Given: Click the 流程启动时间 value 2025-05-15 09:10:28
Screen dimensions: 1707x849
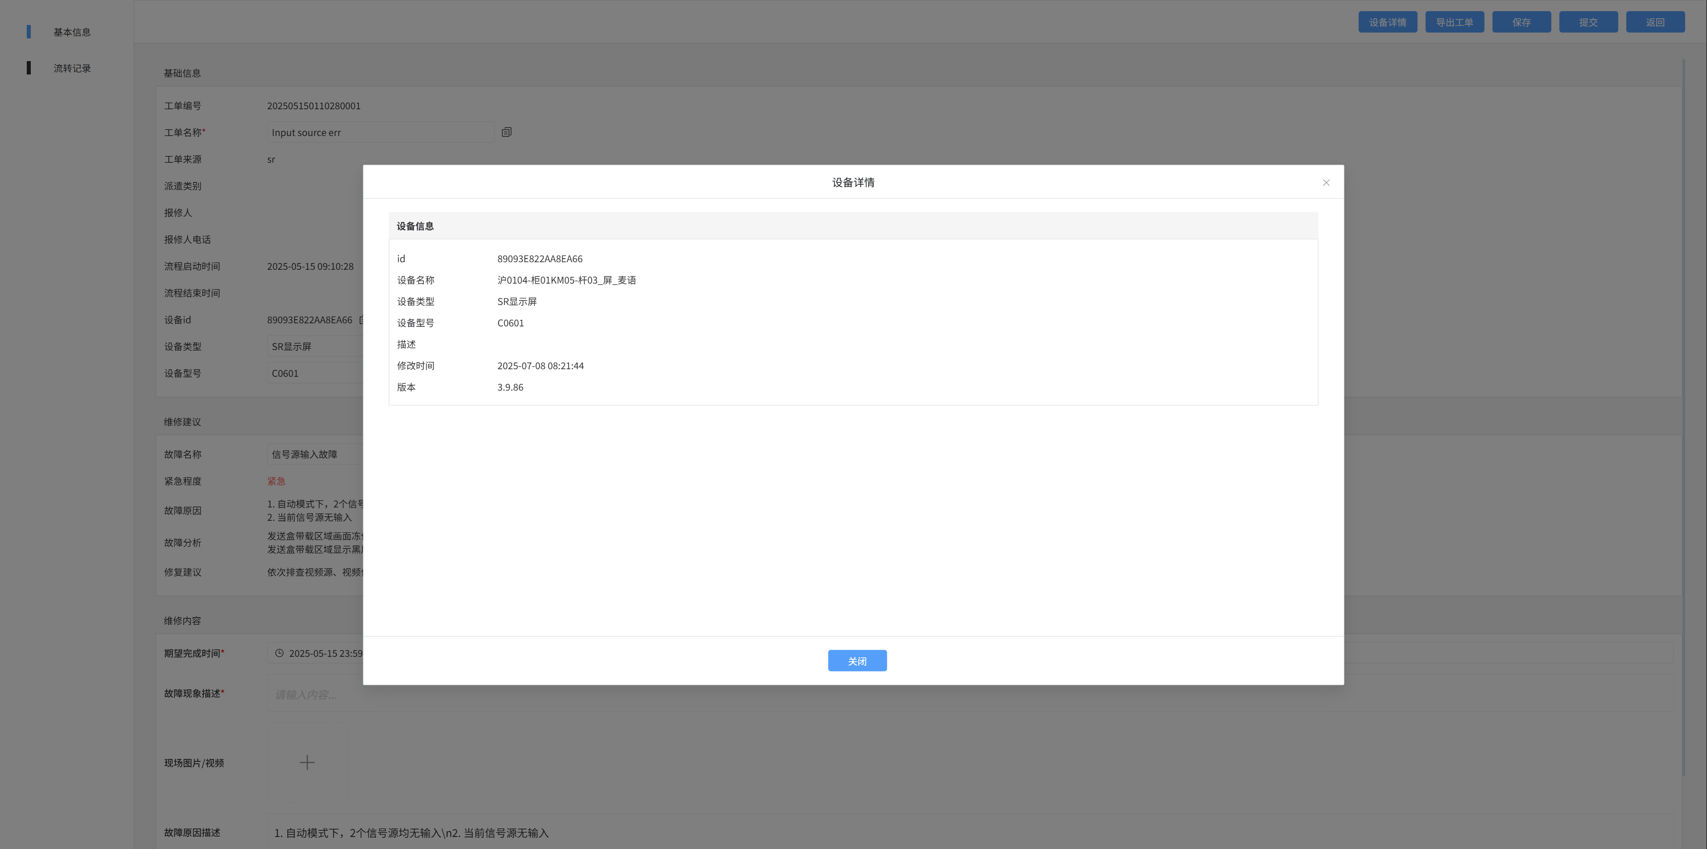Looking at the screenshot, I should coord(310,266).
